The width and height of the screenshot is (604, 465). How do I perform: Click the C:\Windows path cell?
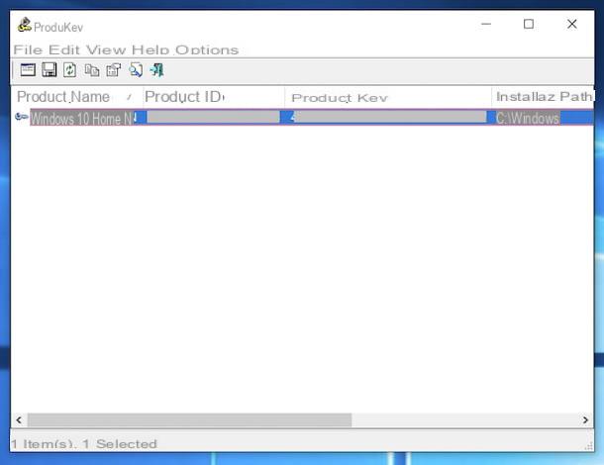tap(528, 118)
